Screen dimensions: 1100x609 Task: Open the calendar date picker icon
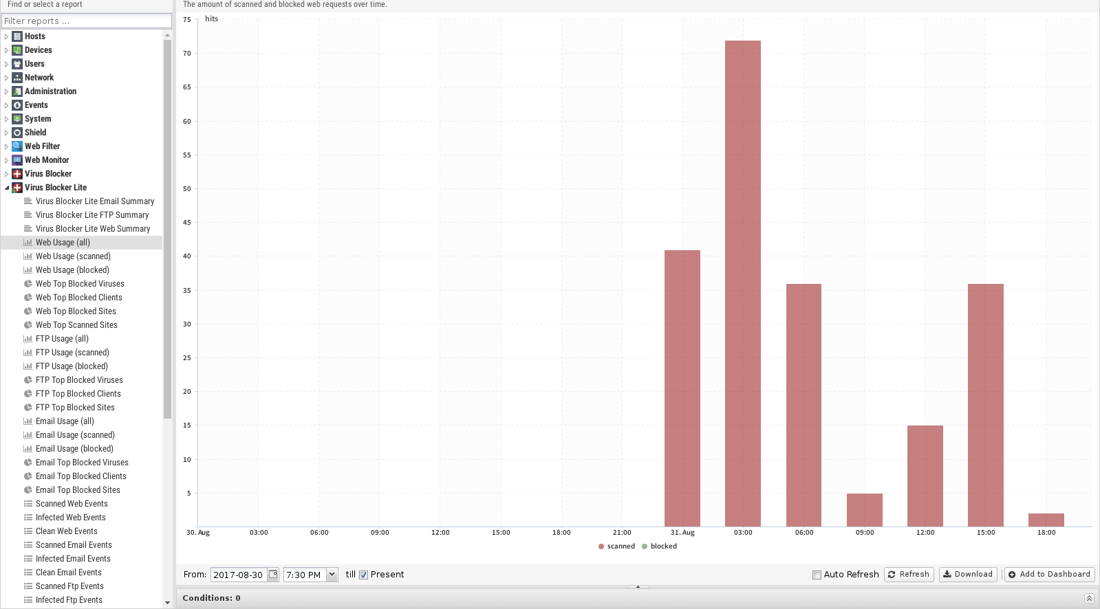273,575
